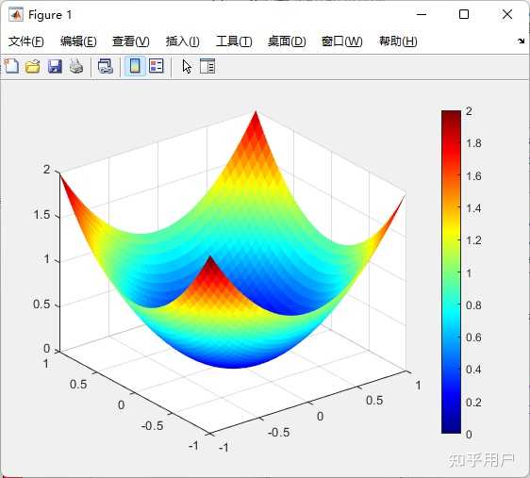Image resolution: width=530 pixels, height=478 pixels.
Task: Click the colorbar gradient strip
Action: coord(451,272)
